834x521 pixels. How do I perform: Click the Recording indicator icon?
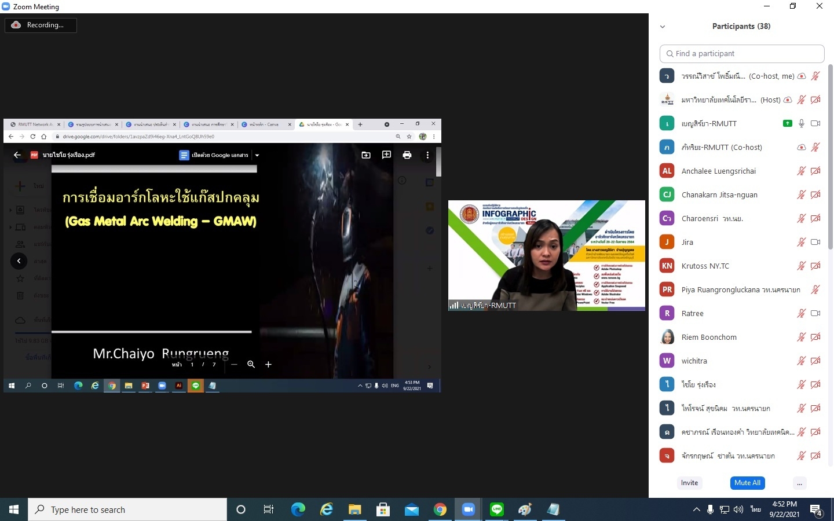[x=16, y=25]
